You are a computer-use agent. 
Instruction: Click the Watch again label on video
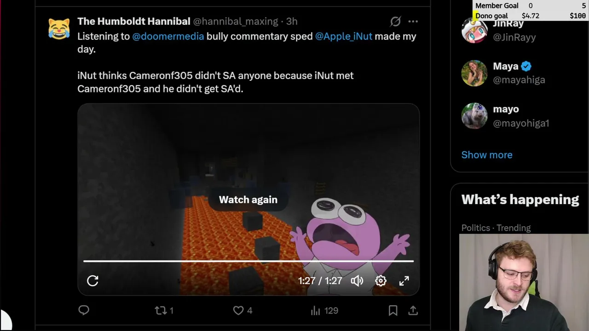[x=248, y=200]
